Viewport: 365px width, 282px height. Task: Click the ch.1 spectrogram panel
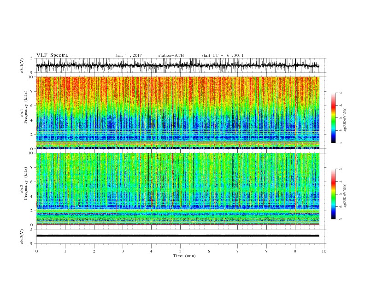click(177, 112)
